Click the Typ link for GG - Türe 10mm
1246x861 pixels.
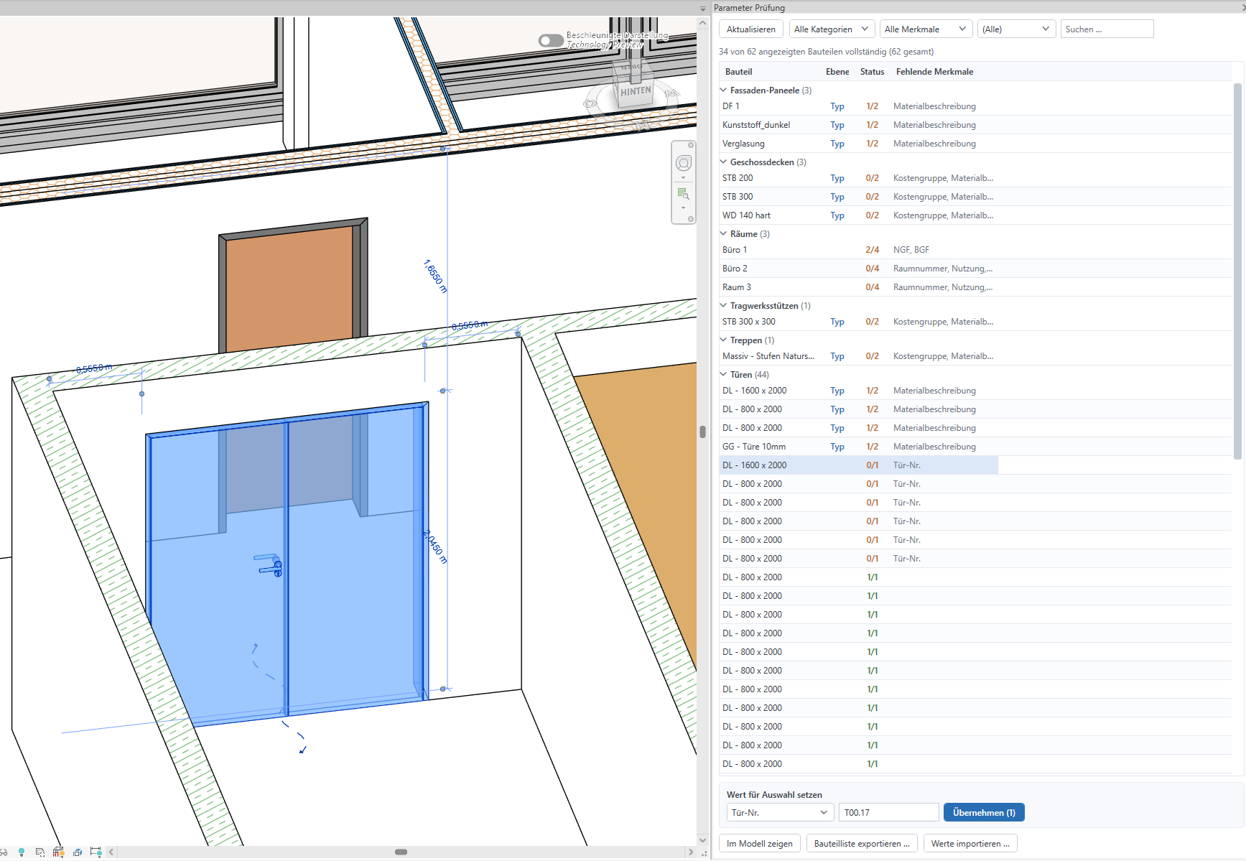pos(837,447)
